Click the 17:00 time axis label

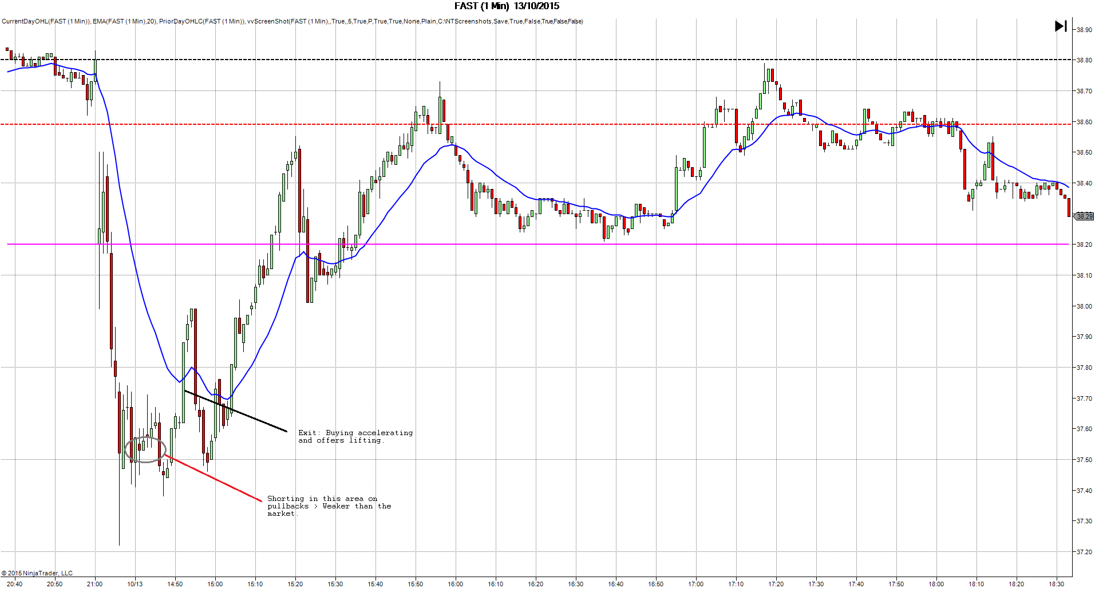coord(696,585)
